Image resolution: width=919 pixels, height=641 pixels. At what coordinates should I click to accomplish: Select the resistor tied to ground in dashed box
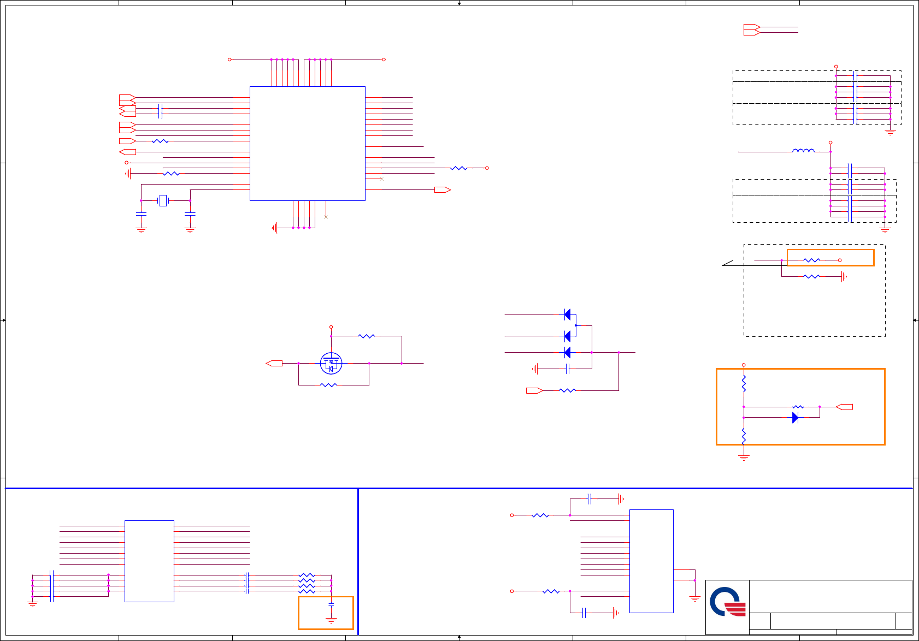pos(812,277)
